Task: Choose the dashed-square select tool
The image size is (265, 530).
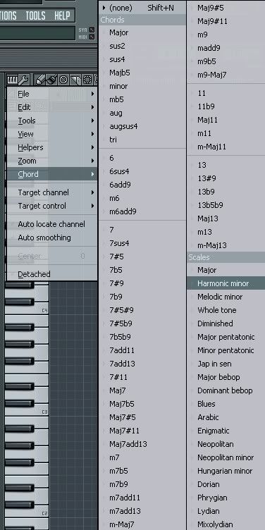Action: coord(87,80)
